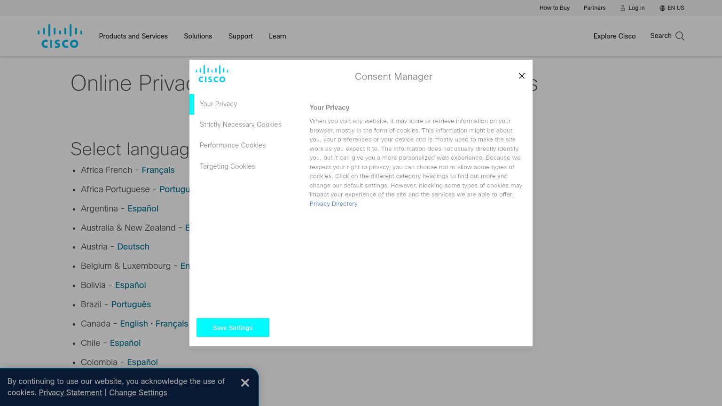Screen dimensions: 722x406
Task: Click the Cisco logo in the site header
Action: coord(60,36)
